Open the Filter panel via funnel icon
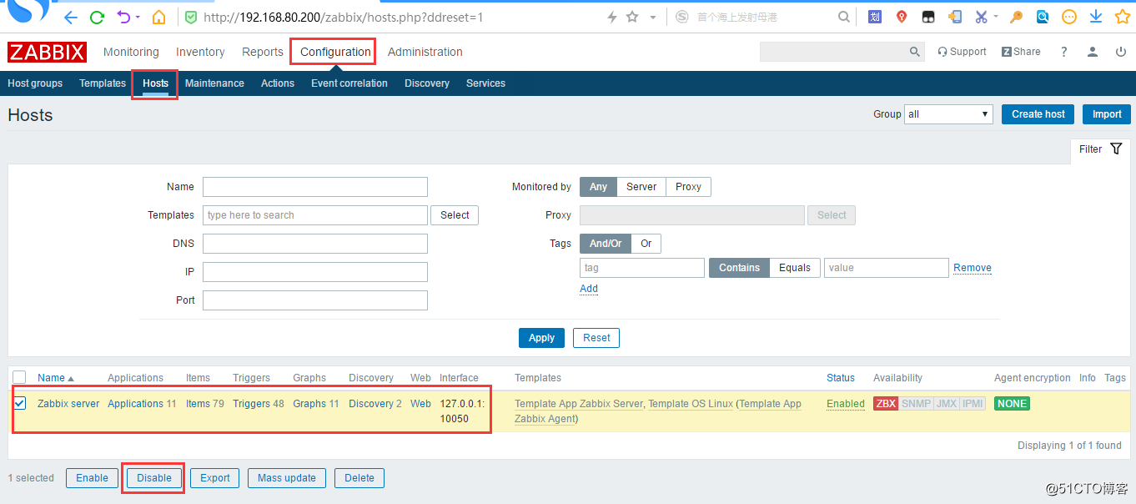The width and height of the screenshot is (1136, 504). 1117,149
